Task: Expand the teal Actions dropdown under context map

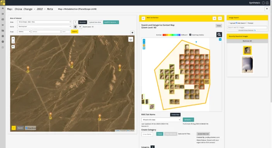Action: point(188,120)
